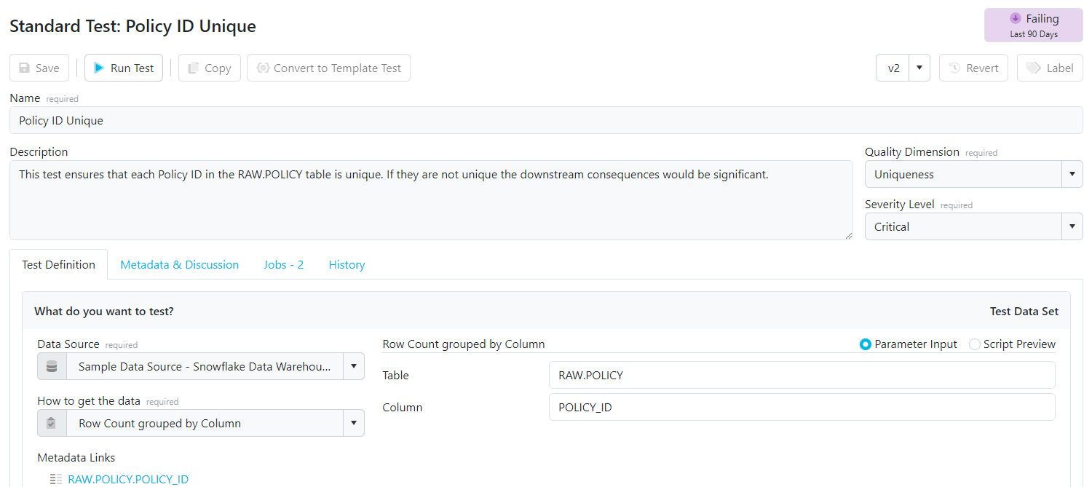The image size is (1092, 487).
Task: Click the Row Count grouped by Column heading
Action: tap(464, 344)
